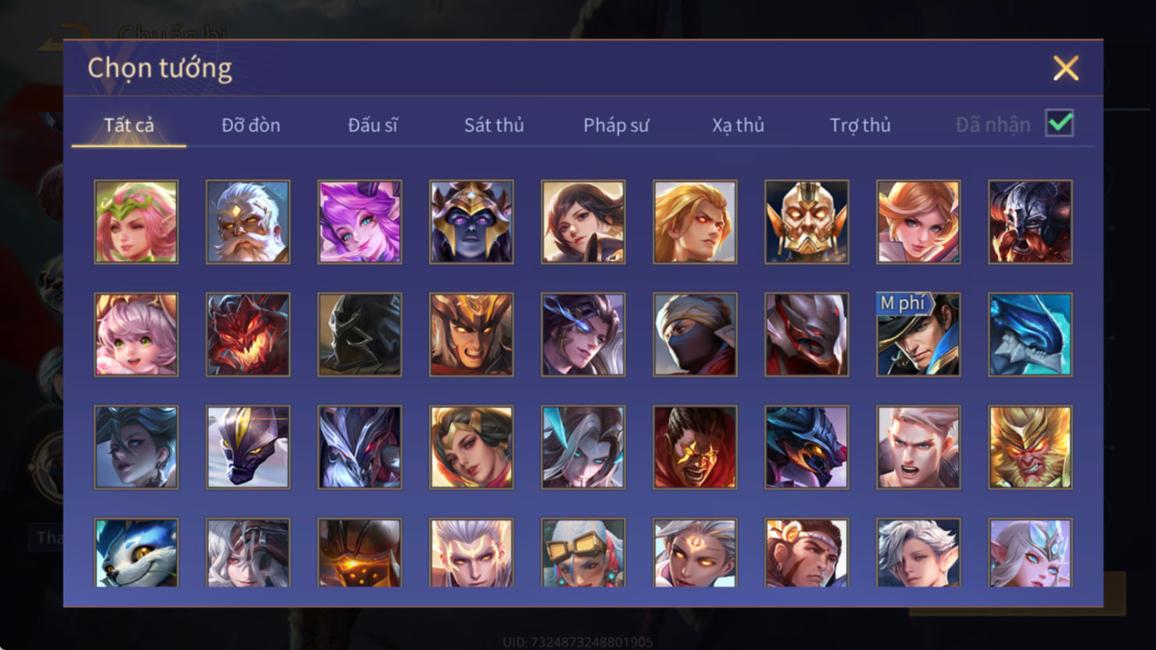
Task: Choose the white-bearded old man hero
Action: tap(248, 222)
